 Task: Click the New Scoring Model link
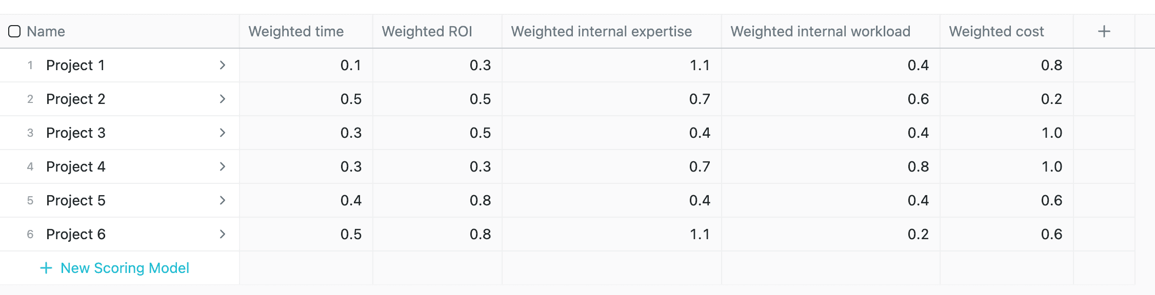pos(125,267)
